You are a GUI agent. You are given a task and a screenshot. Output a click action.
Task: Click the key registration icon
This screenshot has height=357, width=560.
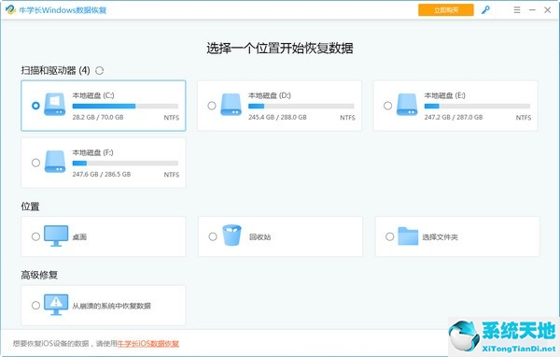485,10
